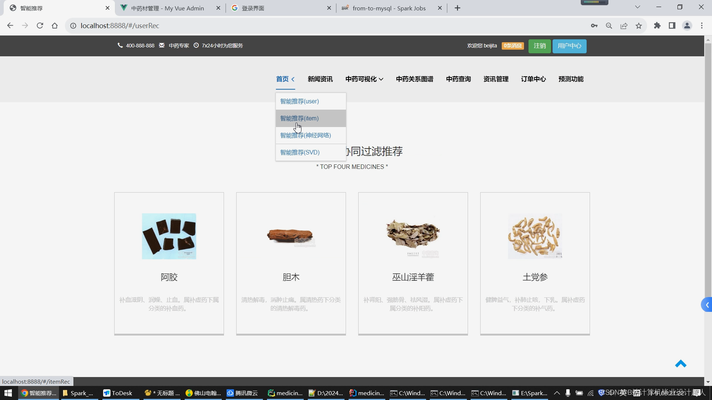Select 智能推荐(item) from dropdown
712x400 pixels.
(299, 119)
